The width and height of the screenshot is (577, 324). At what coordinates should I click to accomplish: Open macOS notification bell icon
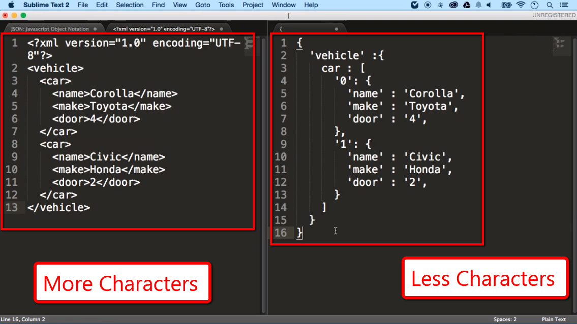point(478,5)
